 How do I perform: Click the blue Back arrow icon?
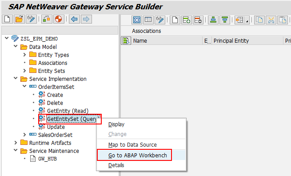tap(75, 19)
